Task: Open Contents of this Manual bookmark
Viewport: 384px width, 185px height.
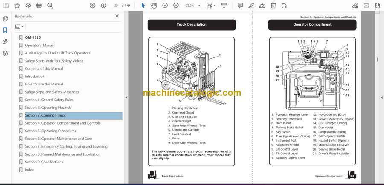Action: 44,69
